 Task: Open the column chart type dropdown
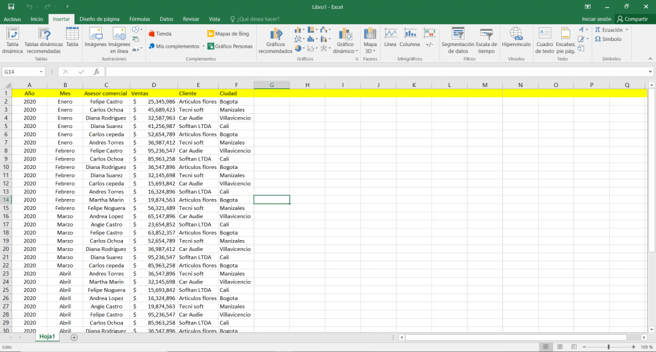coord(300,29)
